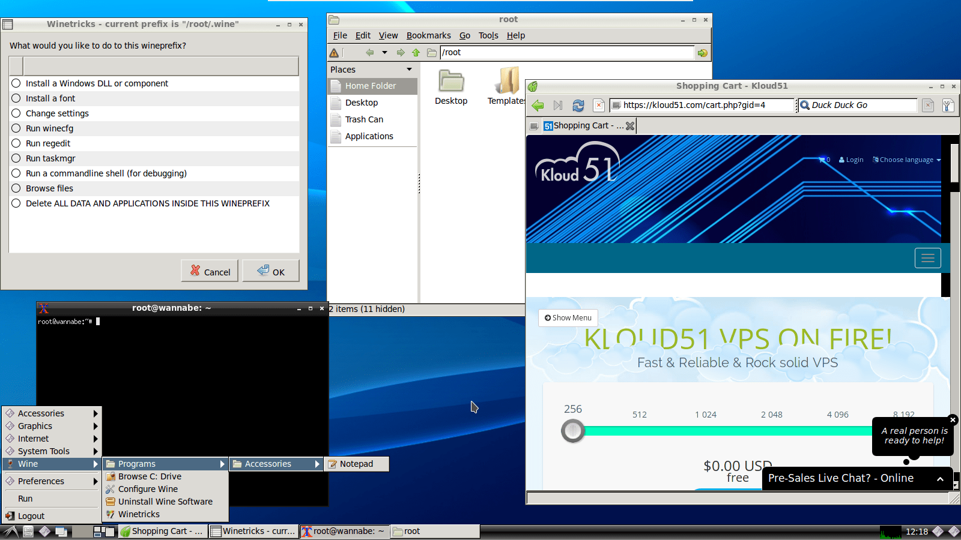Click Run in start menu
961x540 pixels.
52,499
